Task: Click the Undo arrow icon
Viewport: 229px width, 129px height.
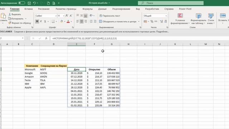Action: click(x=34, y=3)
